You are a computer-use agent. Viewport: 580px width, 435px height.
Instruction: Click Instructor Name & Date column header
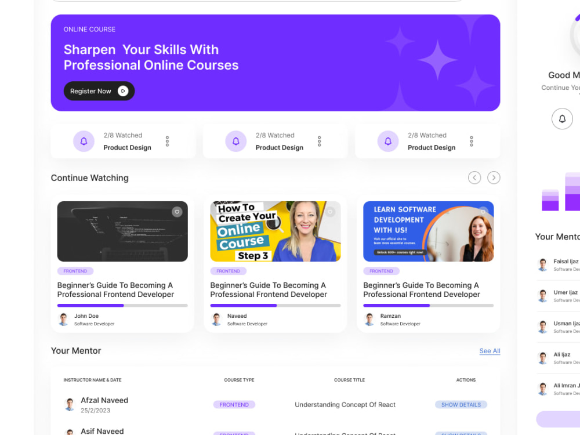click(x=92, y=380)
